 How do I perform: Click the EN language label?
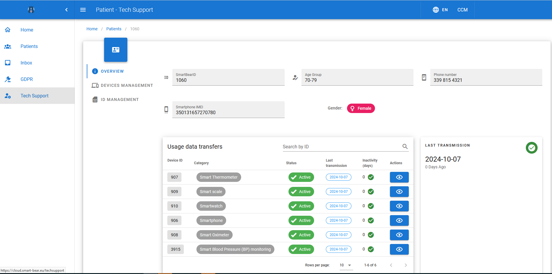445,10
